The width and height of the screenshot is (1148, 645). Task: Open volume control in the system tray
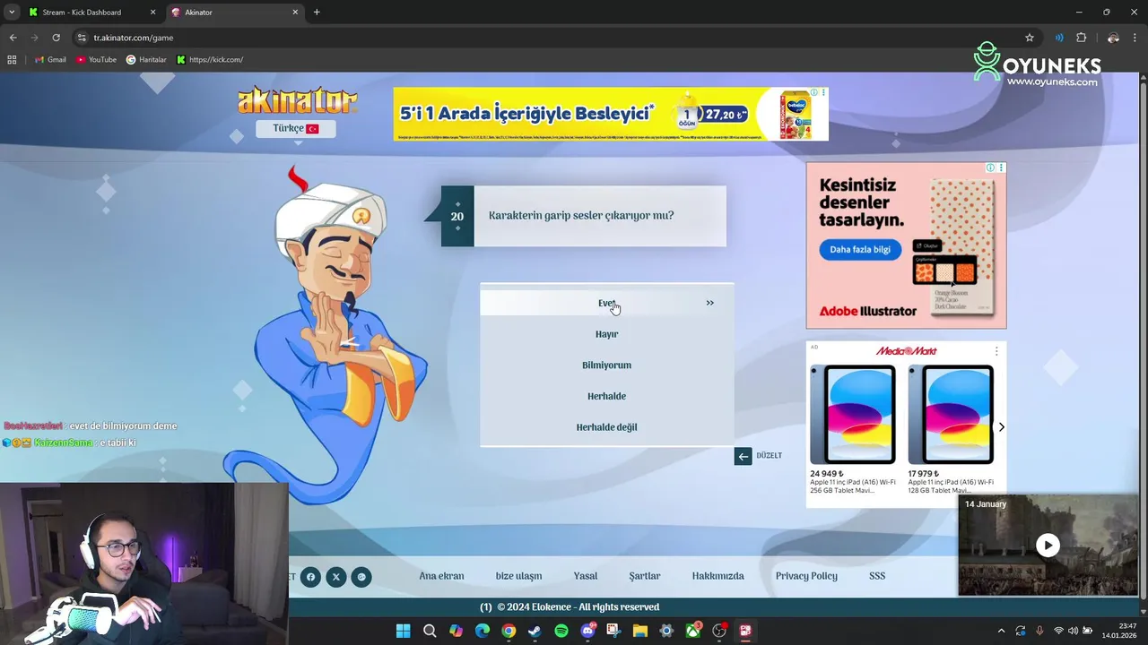[1073, 631]
